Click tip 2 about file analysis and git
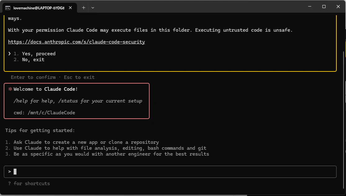The width and height of the screenshot is (346, 196). [106, 148]
